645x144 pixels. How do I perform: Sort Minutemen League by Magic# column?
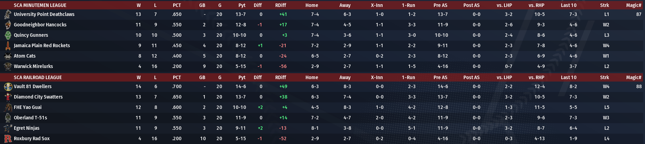point(634,5)
